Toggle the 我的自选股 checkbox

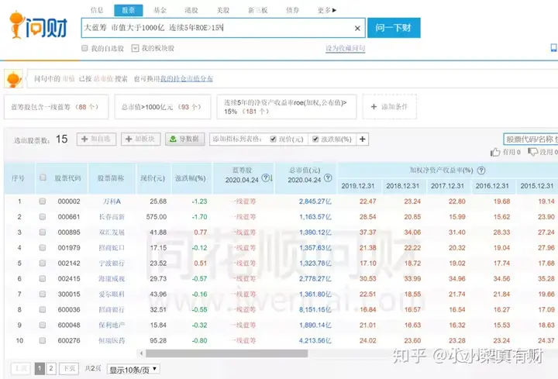click(x=84, y=48)
